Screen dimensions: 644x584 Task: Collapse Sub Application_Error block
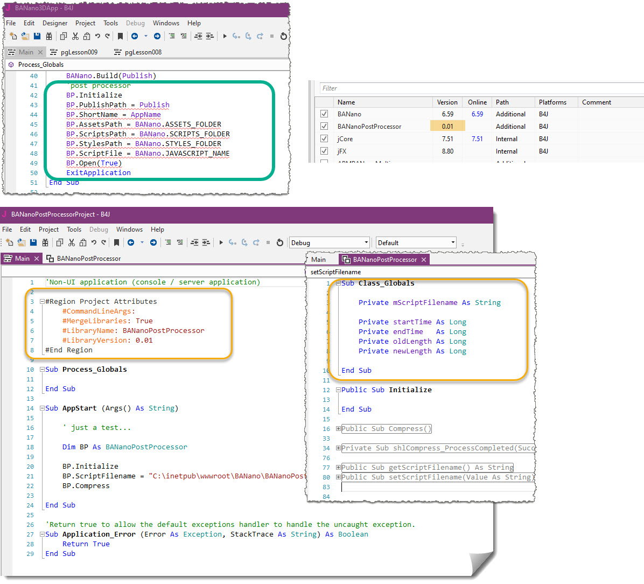(42, 534)
